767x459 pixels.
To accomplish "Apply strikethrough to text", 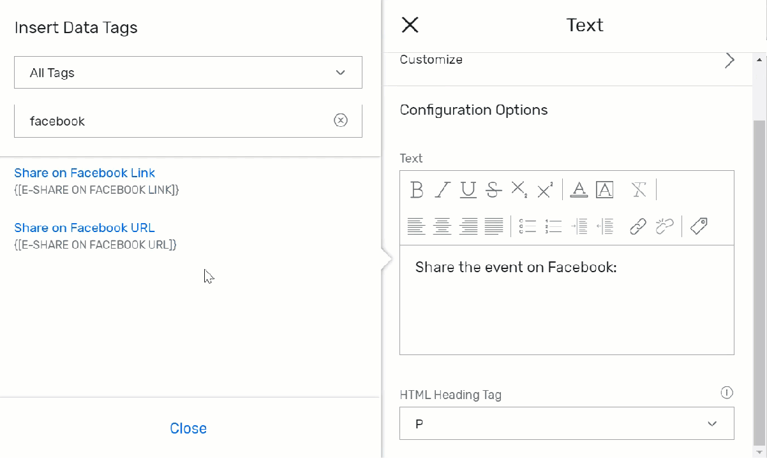I will 493,189.
